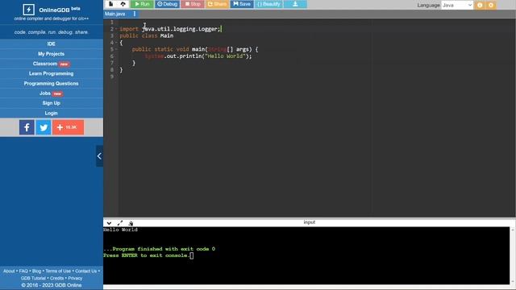Viewport: 516px width, 290px height.
Task: Open editor settings gear icon
Action: [491, 5]
